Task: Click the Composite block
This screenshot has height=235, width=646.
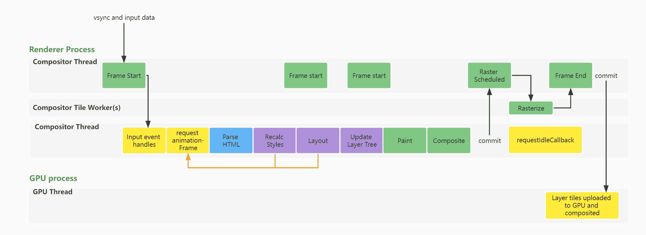Action: pyautogui.click(x=449, y=141)
